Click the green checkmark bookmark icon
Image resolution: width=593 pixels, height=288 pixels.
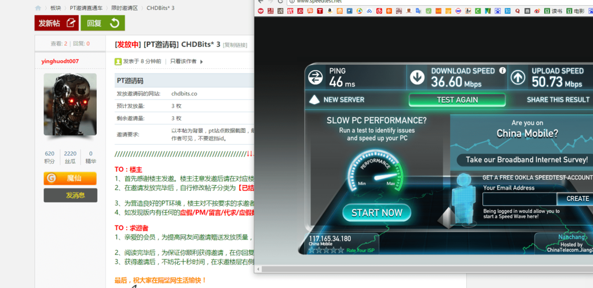pyautogui.click(x=429, y=12)
